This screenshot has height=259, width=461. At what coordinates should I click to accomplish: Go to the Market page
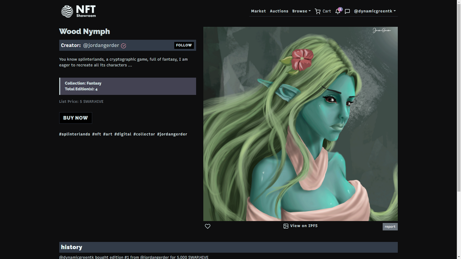point(258,11)
